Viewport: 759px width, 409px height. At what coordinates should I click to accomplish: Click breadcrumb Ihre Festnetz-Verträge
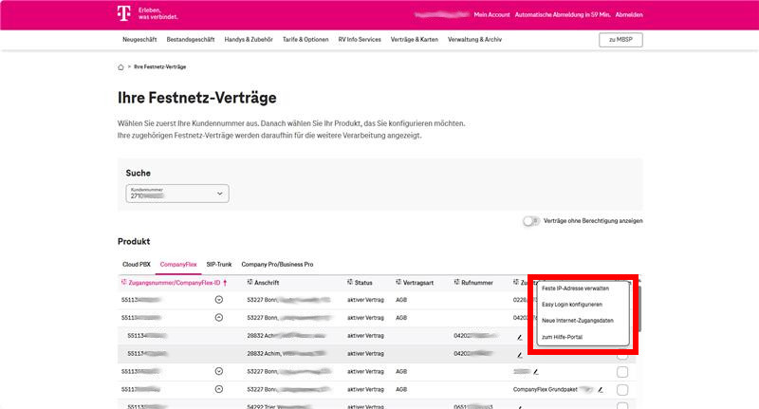point(159,66)
